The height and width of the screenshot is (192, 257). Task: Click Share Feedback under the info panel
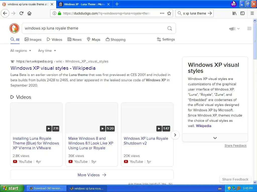(x=235, y=146)
